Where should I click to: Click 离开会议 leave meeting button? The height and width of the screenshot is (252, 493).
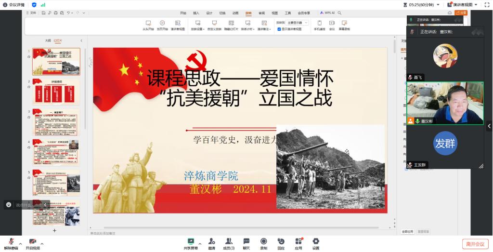[x=475, y=244]
